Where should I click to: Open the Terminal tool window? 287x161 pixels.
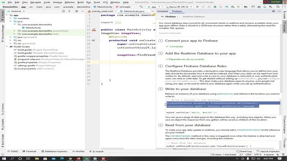coord(29,151)
